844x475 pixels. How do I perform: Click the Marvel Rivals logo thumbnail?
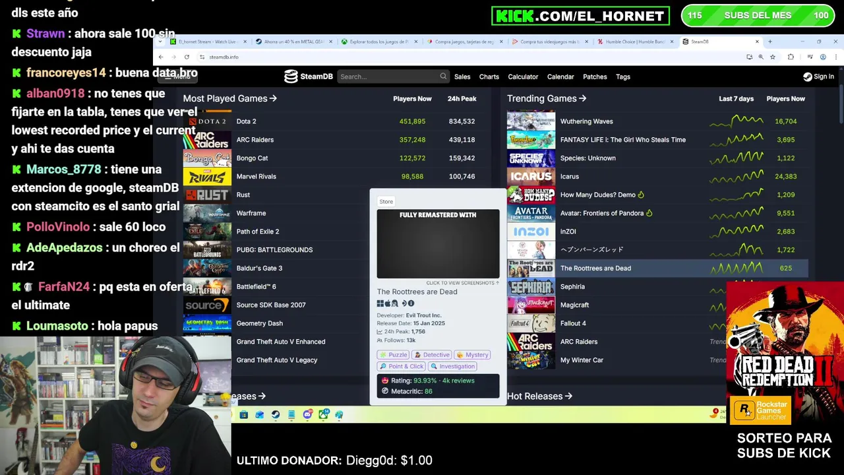tap(207, 176)
